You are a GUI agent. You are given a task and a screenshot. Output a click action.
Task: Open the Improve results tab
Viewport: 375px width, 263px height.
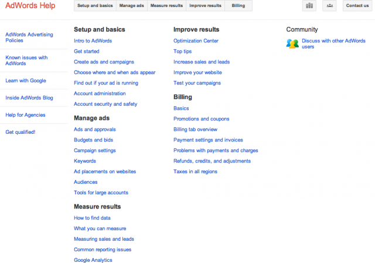pos(205,5)
